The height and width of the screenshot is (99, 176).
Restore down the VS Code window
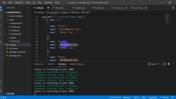coord(170,2)
